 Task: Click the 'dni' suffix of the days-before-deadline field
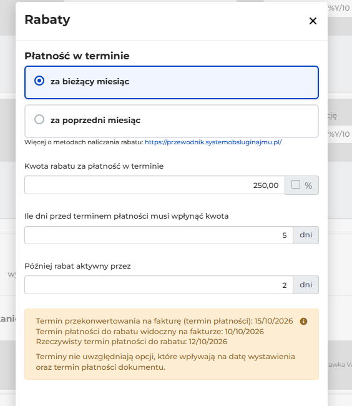click(306, 235)
